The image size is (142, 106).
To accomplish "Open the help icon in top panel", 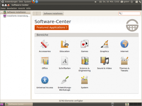I will point(37,2).
